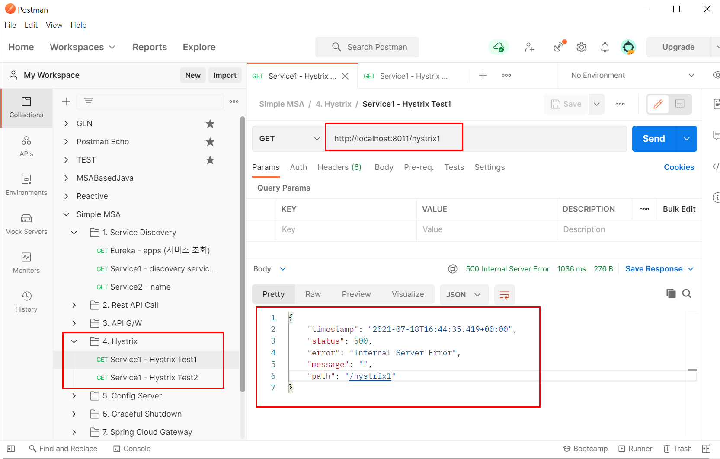This screenshot has height=459, width=720.
Task: Switch to comments mode icon
Action: (680, 104)
